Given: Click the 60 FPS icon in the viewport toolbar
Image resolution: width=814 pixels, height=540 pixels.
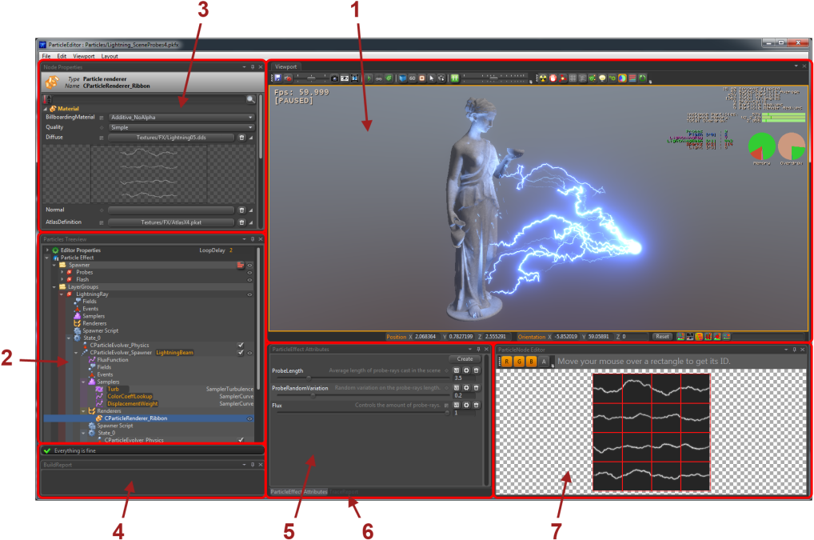Looking at the screenshot, I should 411,77.
